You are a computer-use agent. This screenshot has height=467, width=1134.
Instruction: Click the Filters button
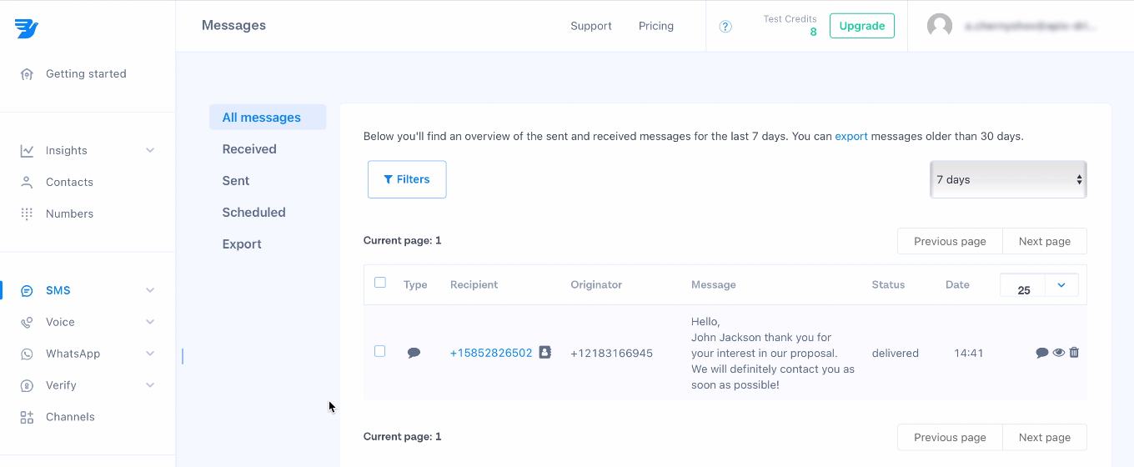(407, 179)
